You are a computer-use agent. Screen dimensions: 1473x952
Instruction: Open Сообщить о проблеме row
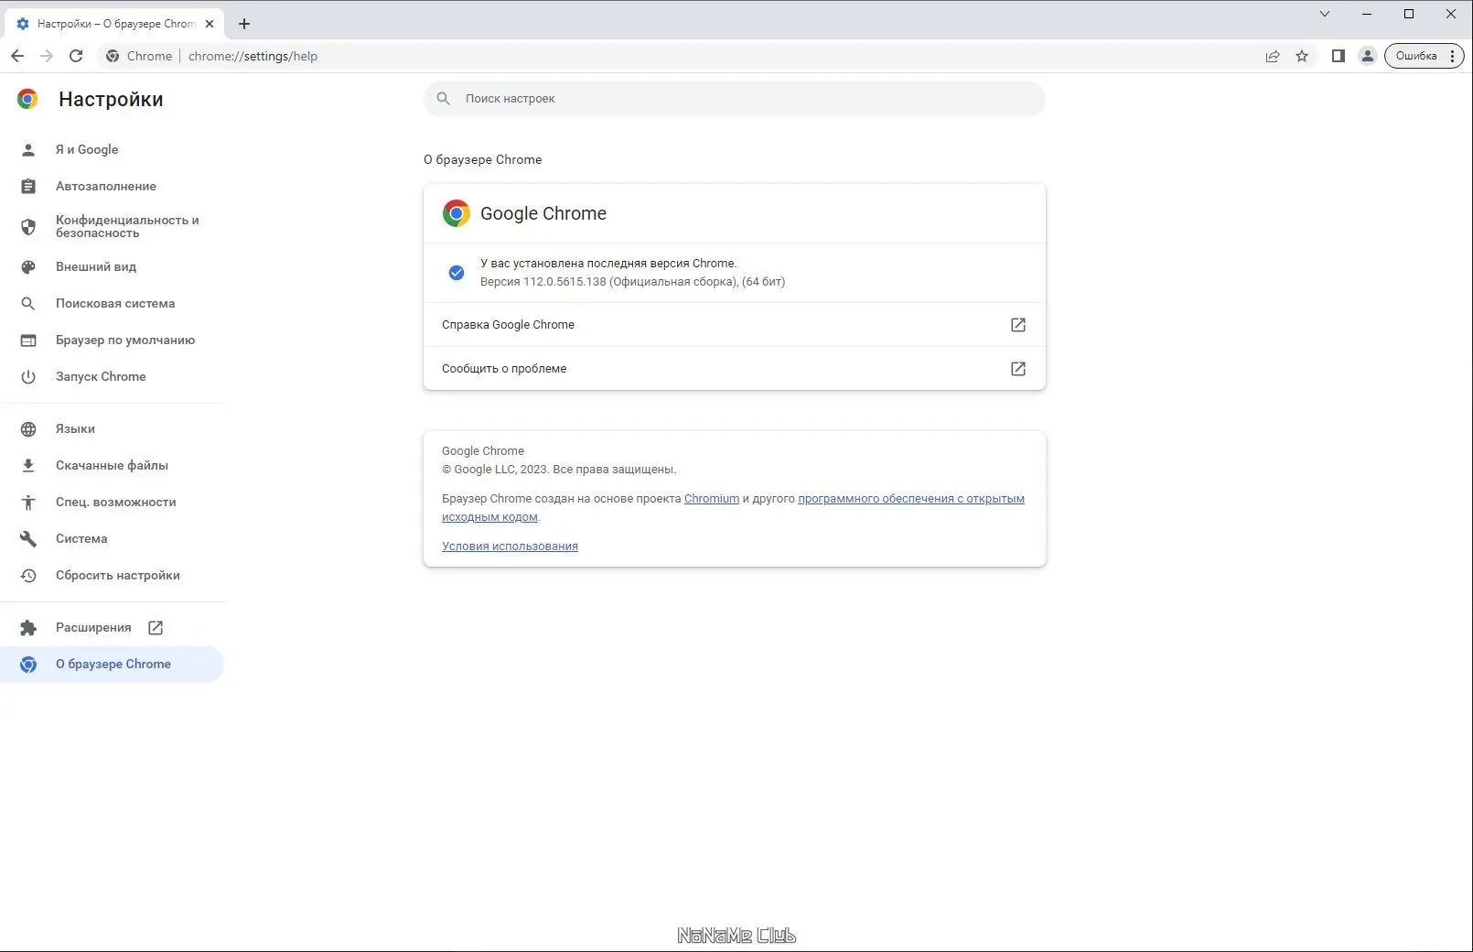coord(734,368)
